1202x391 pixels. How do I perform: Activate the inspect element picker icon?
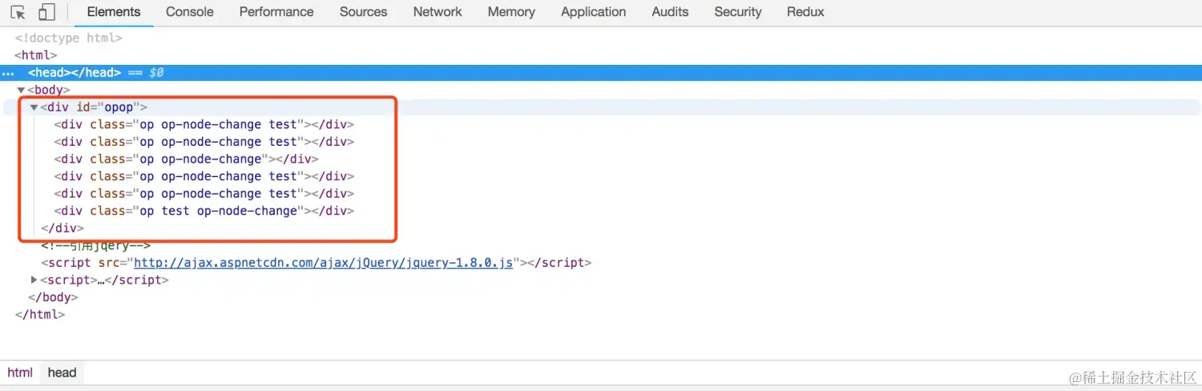18,12
